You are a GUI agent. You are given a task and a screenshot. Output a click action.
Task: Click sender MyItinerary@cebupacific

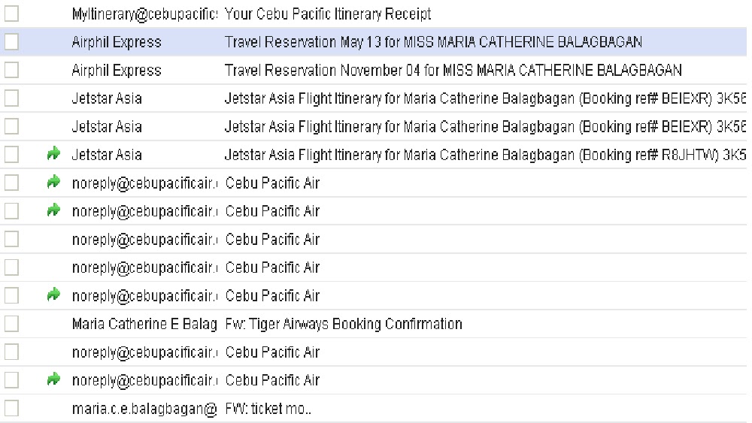[144, 14]
